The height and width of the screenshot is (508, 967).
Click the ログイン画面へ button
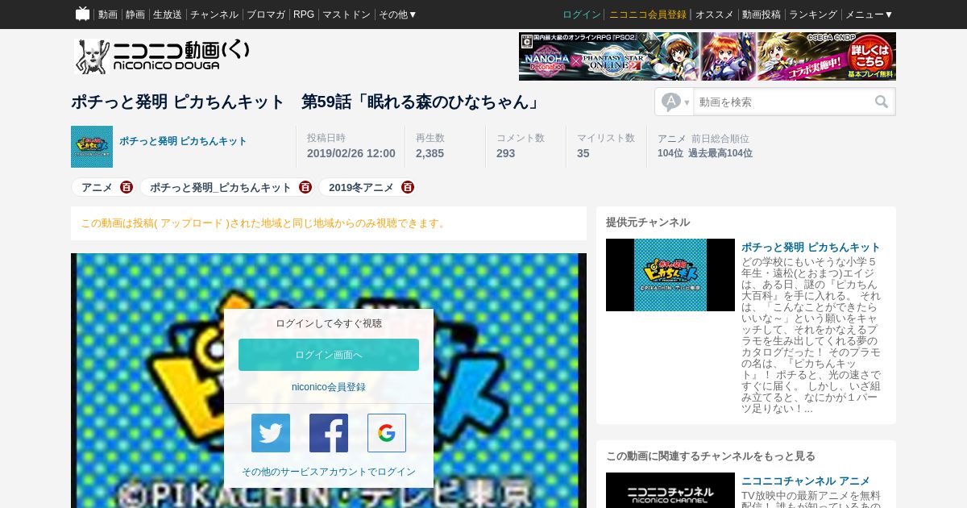[329, 355]
